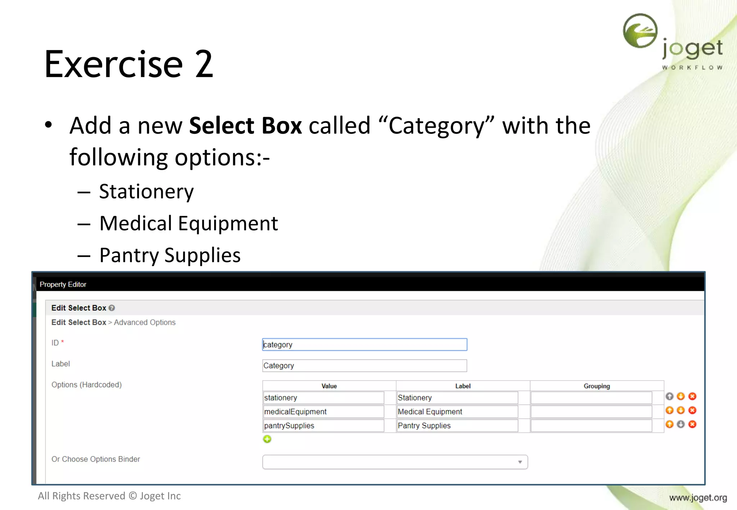737x510 pixels.
Task: Click the www.joget.org link
Action: pos(698,498)
